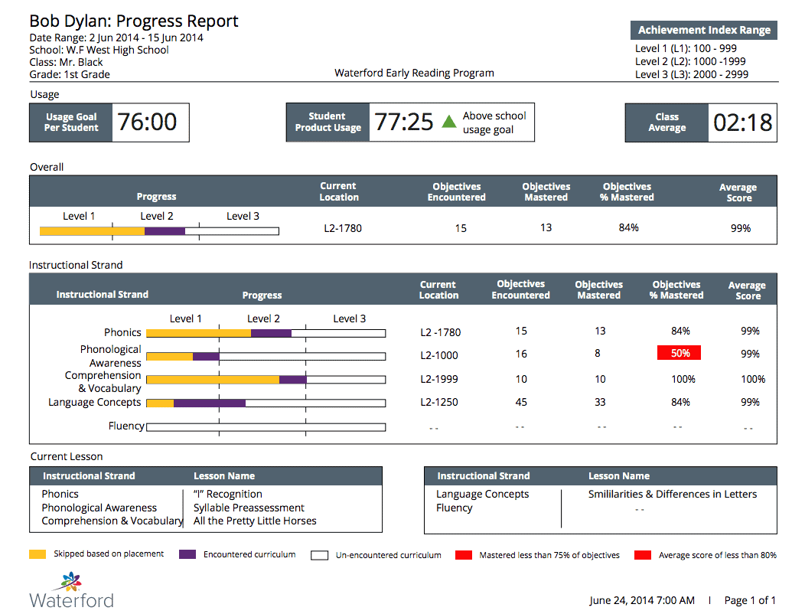Click the Phonics strand row label
This screenshot has height=614, width=805.
tap(122, 332)
